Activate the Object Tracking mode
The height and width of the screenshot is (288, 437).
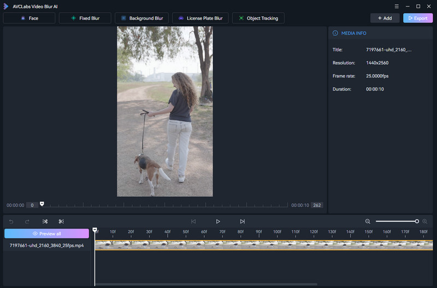257,18
